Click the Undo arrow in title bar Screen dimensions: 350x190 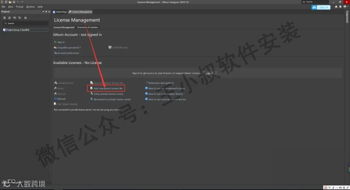18,2
